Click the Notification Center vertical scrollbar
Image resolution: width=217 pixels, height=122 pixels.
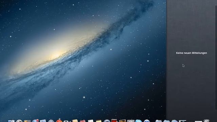coord(216,58)
